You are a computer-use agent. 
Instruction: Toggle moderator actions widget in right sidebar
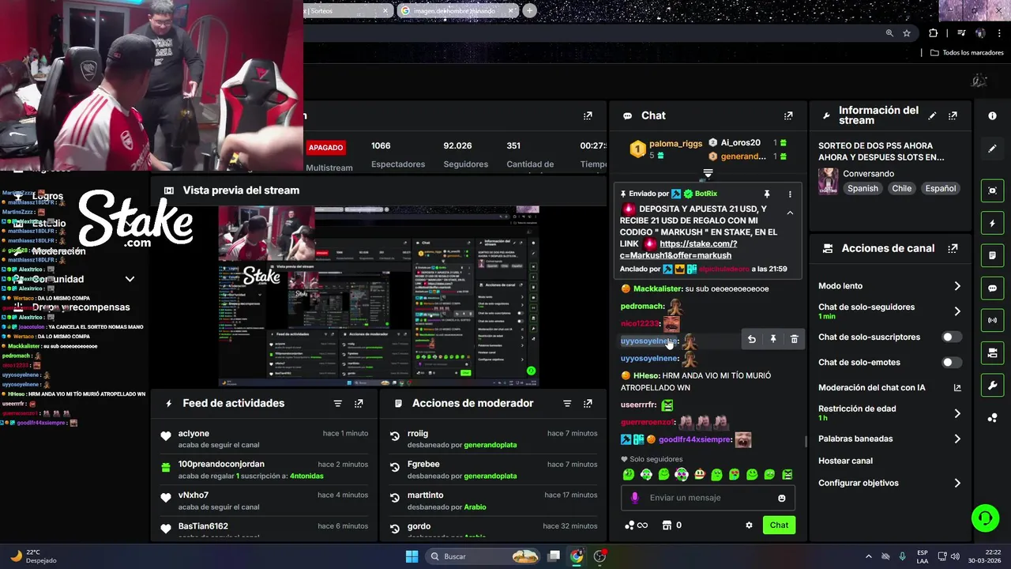pos(992,256)
